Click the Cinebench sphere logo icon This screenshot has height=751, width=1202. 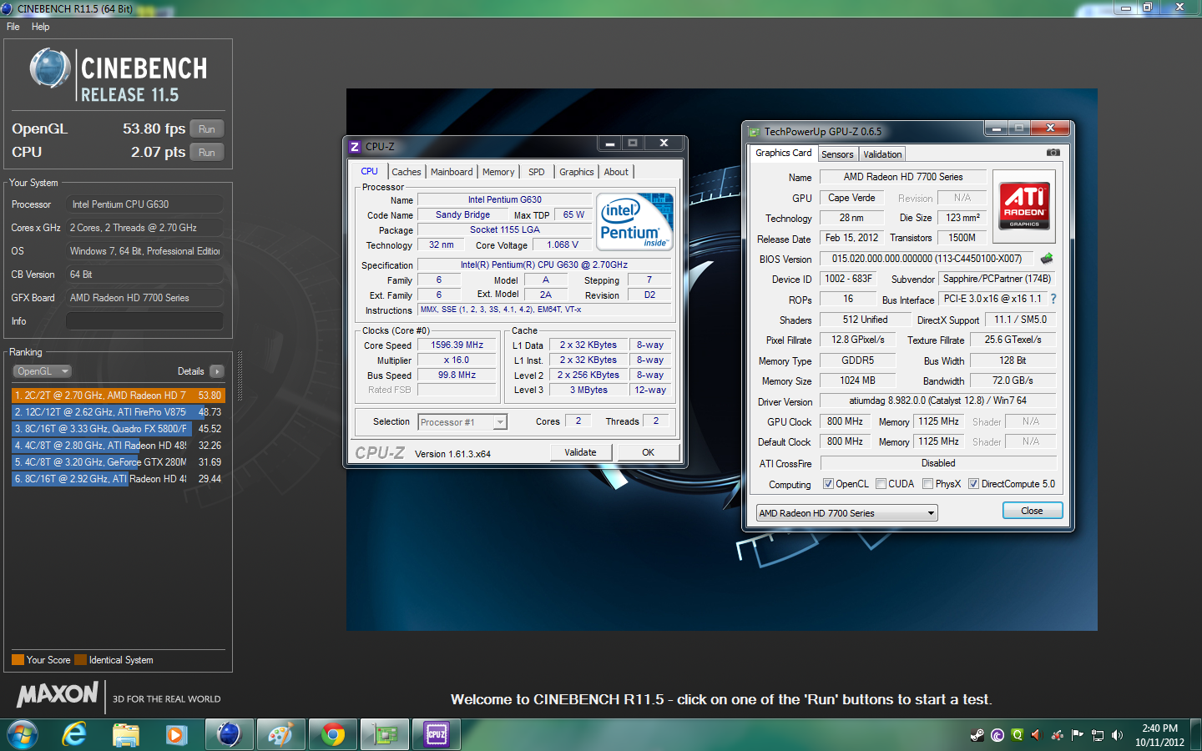(50, 68)
